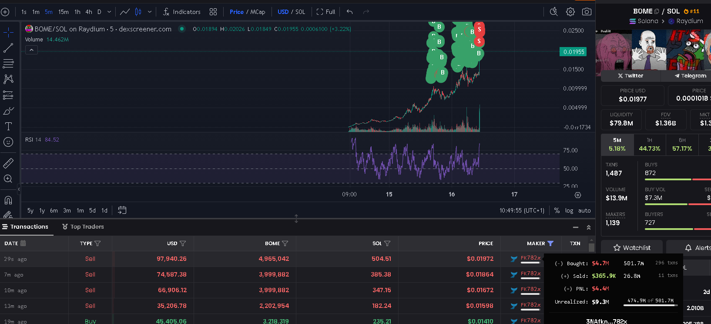Image resolution: width=711 pixels, height=324 pixels.
Task: Switch to the Top Traders tab
Action: coord(83,226)
